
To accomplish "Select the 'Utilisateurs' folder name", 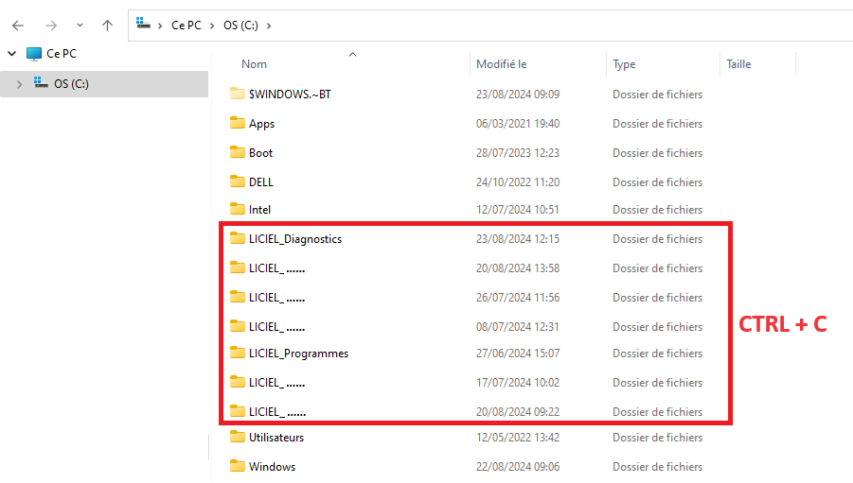I will 276,438.
